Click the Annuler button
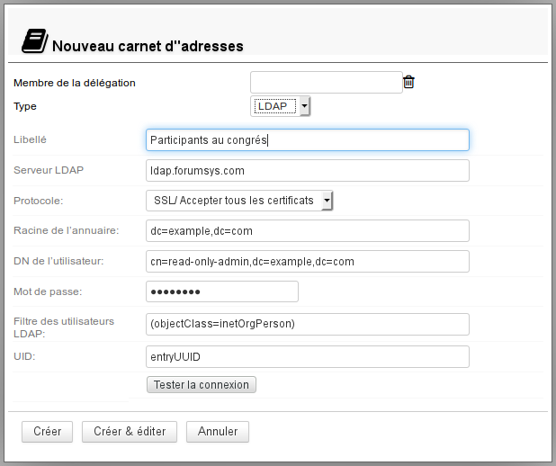556x466 pixels. pos(218,432)
